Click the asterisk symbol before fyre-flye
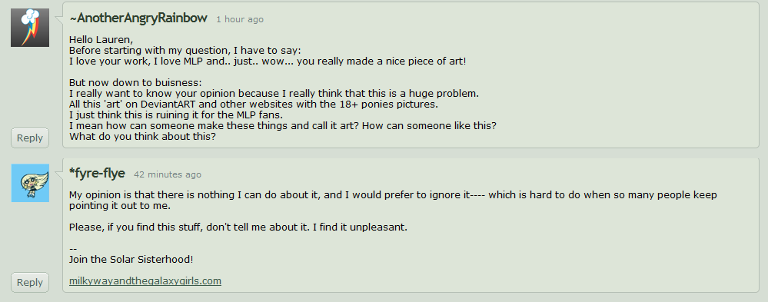 pyautogui.click(x=72, y=172)
